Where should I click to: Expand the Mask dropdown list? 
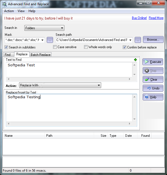coord(43,40)
